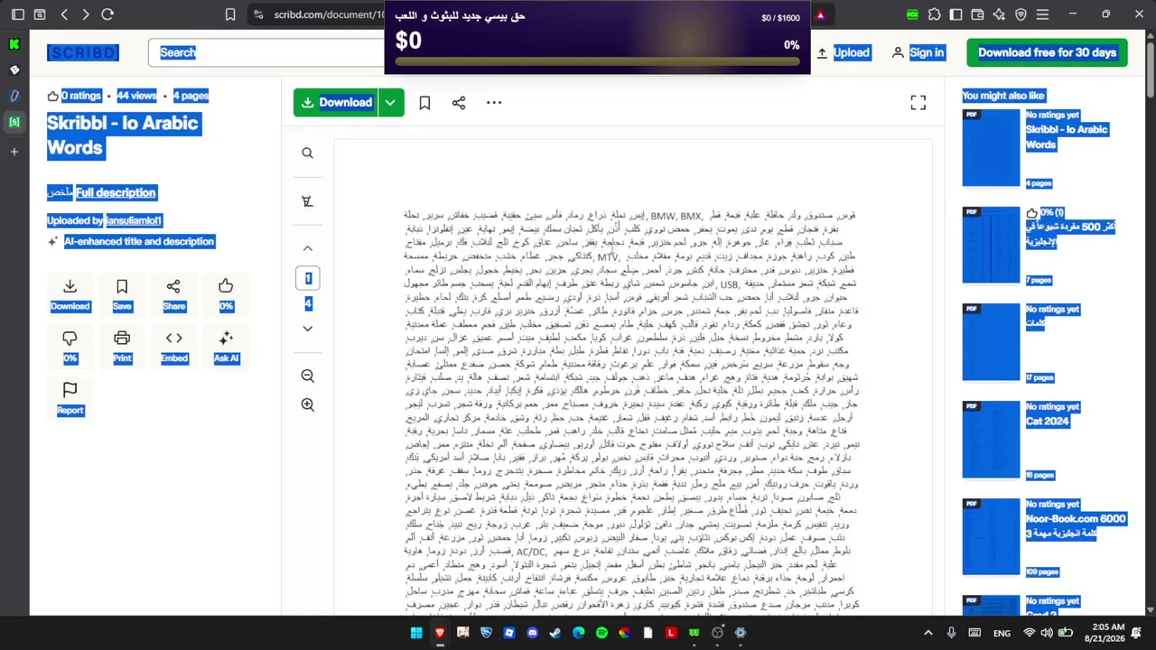
Task: Go to the next page with down chevron
Action: pos(307,329)
